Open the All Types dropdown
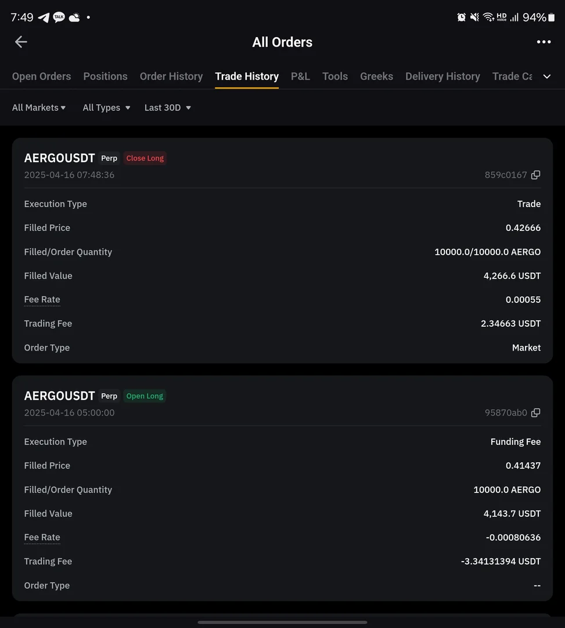565x628 pixels. (106, 108)
